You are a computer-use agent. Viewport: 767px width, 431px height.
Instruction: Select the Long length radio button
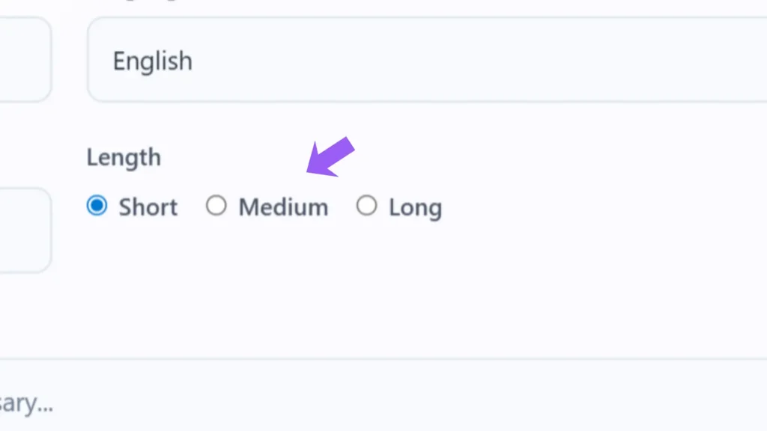[x=366, y=206]
